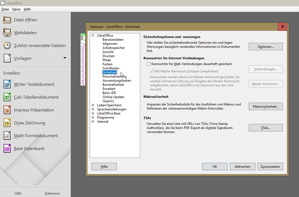Enable saving passwords for web connections

click(x=149, y=64)
